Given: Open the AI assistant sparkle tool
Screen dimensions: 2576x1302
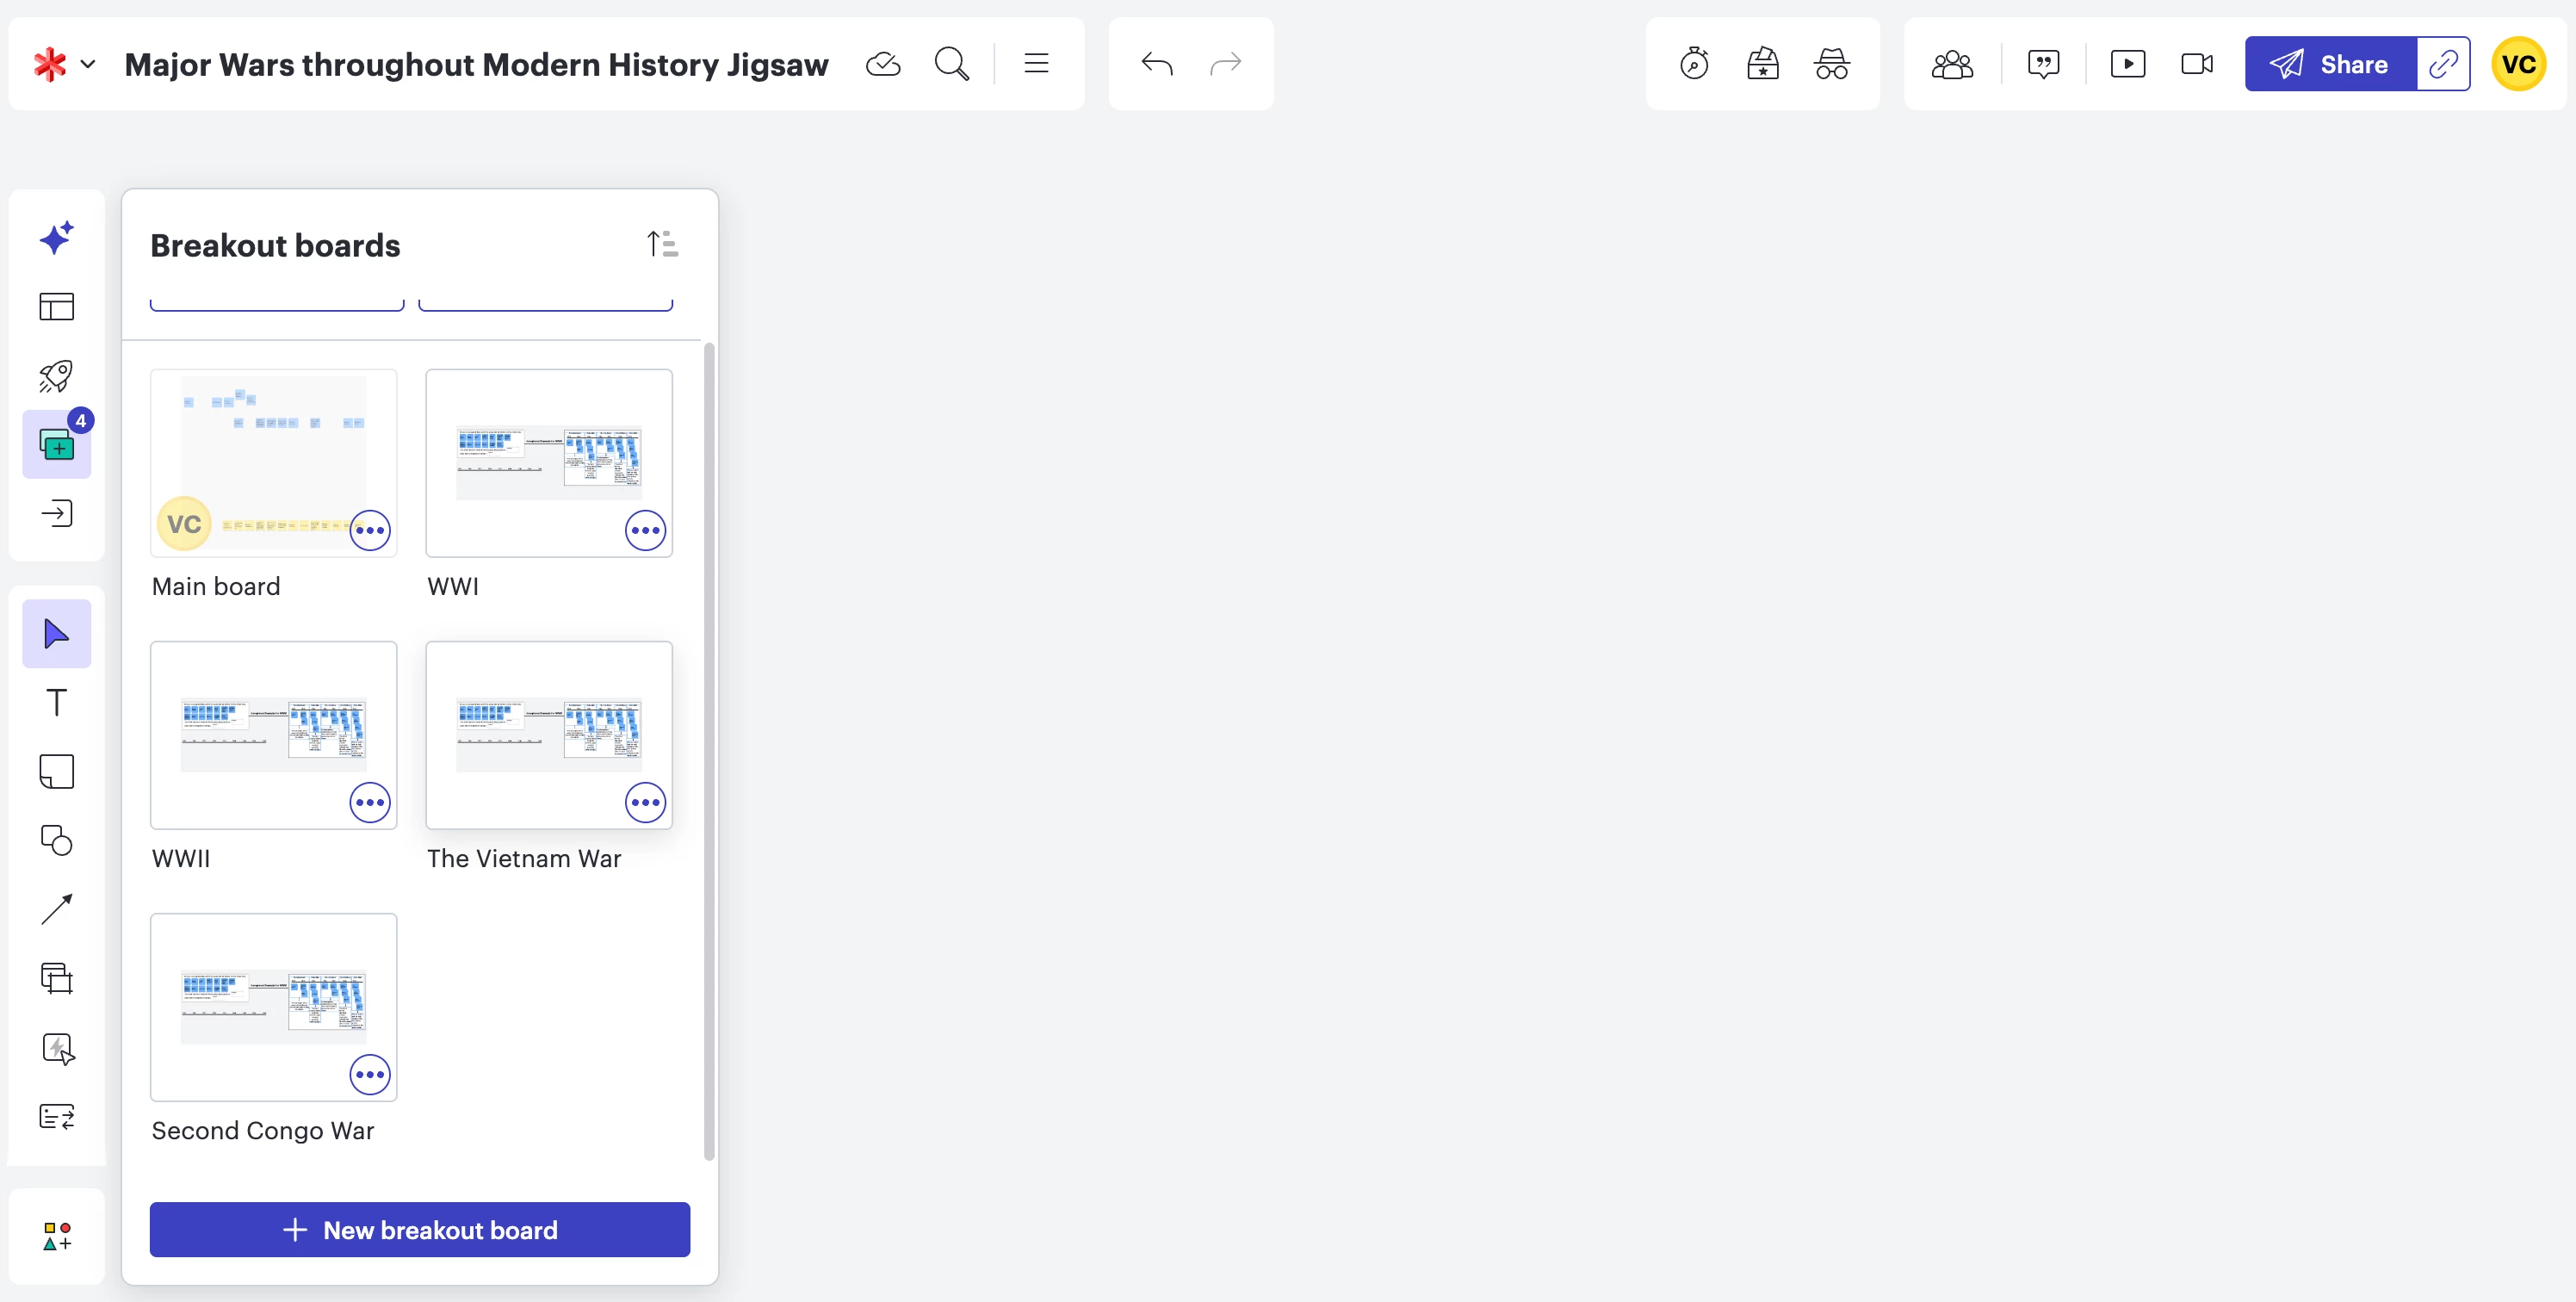Looking at the screenshot, I should click(x=57, y=238).
